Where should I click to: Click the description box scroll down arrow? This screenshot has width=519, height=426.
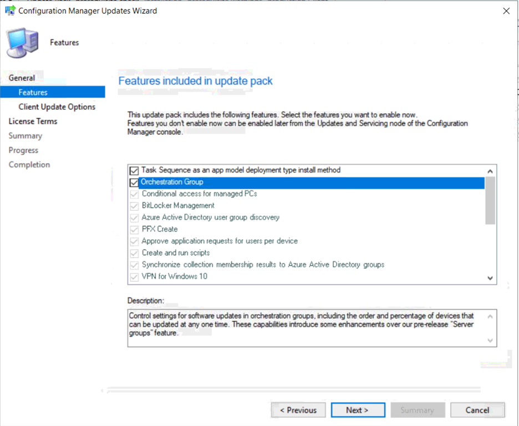point(490,340)
